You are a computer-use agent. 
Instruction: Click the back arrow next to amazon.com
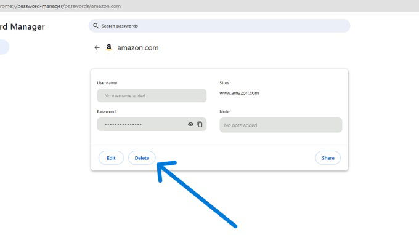click(97, 47)
